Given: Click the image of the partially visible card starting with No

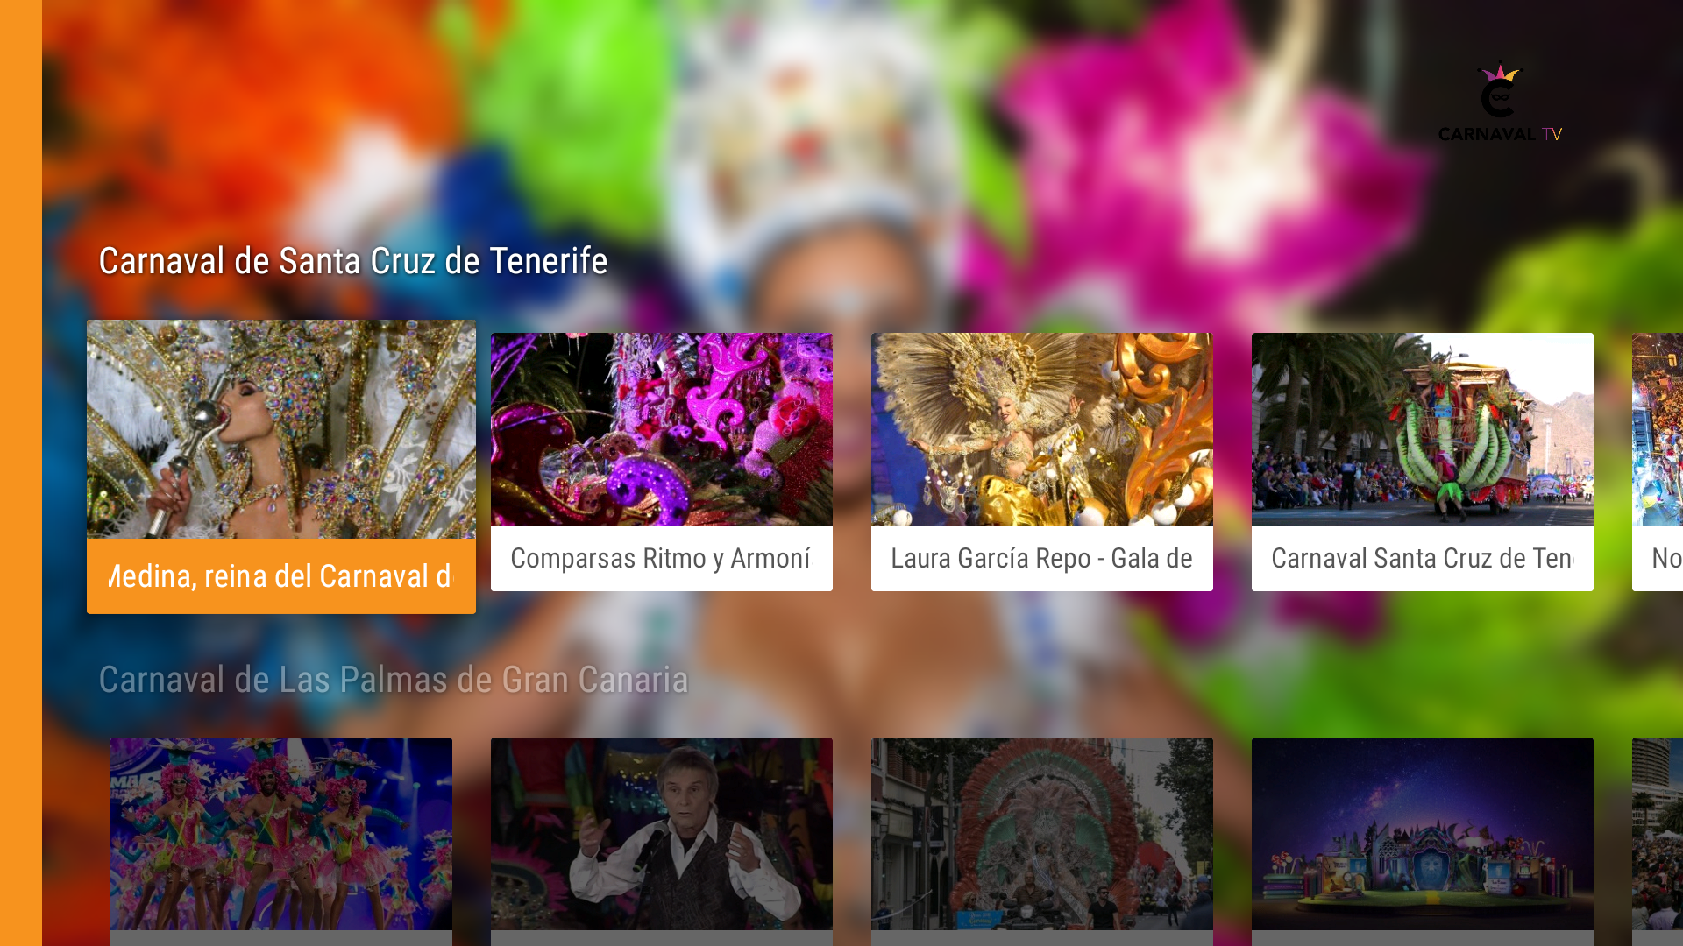Looking at the screenshot, I should [1658, 429].
